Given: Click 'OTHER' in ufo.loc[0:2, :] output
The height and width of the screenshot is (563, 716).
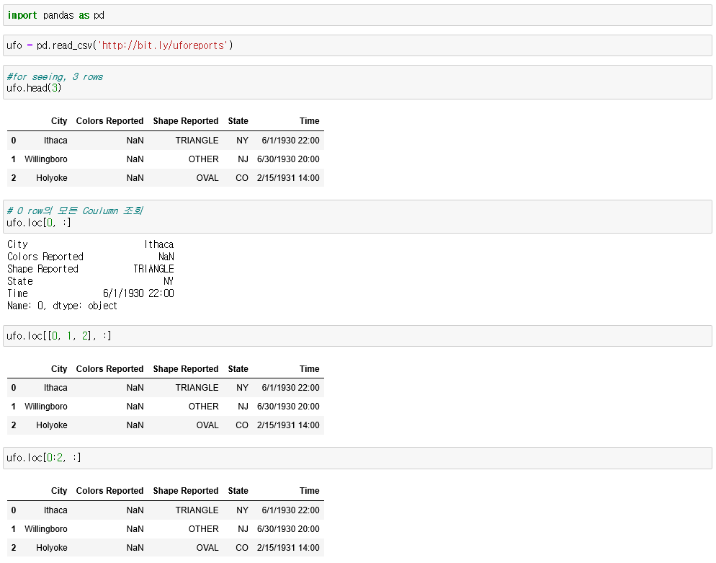Looking at the screenshot, I should (203, 528).
